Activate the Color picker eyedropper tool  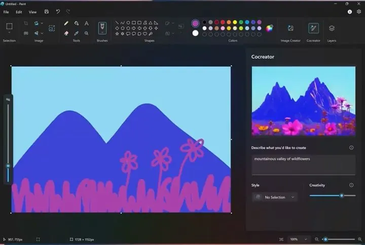77,33
